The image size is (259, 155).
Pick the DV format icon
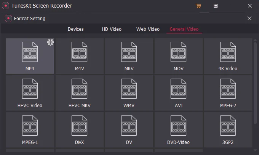point(129,126)
